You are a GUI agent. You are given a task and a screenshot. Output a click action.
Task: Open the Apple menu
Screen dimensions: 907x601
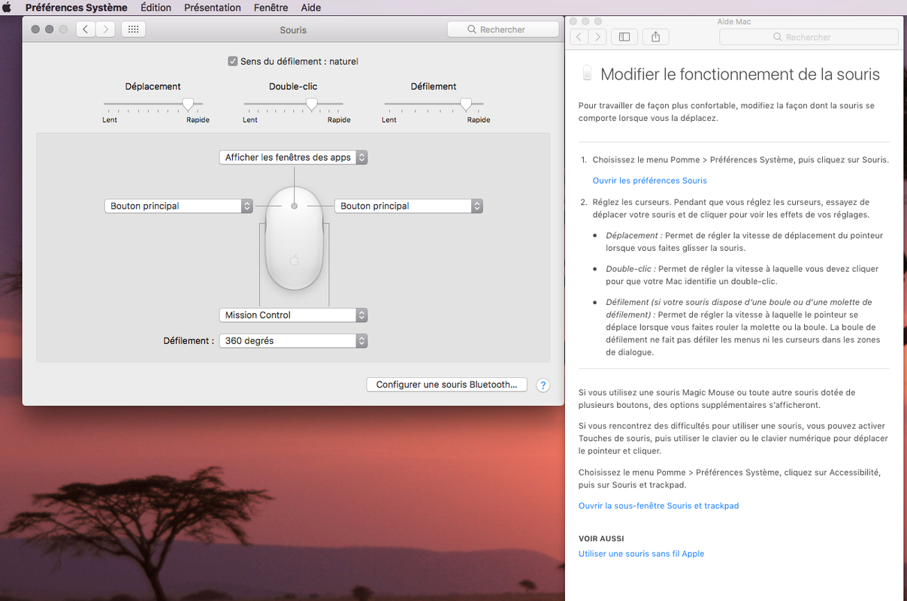[7, 8]
